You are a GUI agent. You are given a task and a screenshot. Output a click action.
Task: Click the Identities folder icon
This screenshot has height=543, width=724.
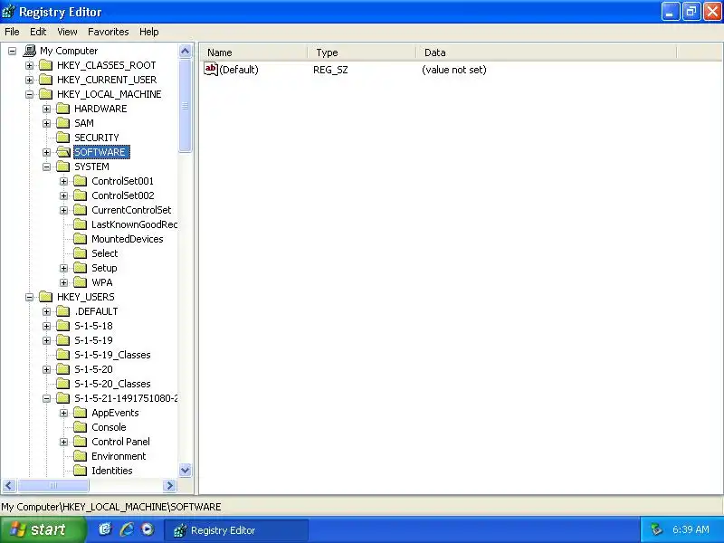coord(80,471)
